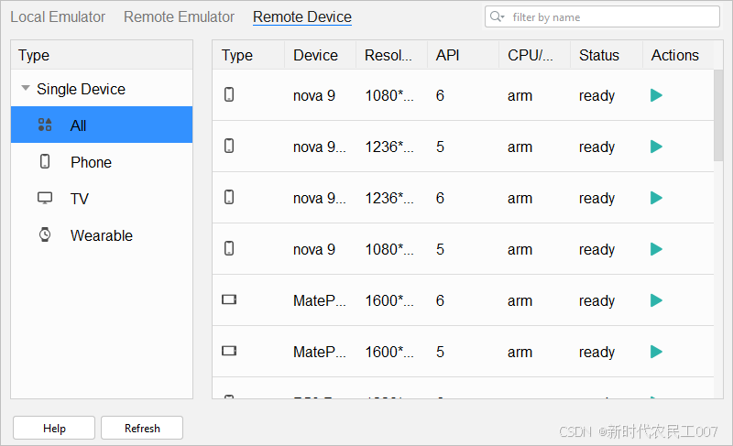Focus the filter by name field
This screenshot has width=733, height=446.
tap(602, 16)
